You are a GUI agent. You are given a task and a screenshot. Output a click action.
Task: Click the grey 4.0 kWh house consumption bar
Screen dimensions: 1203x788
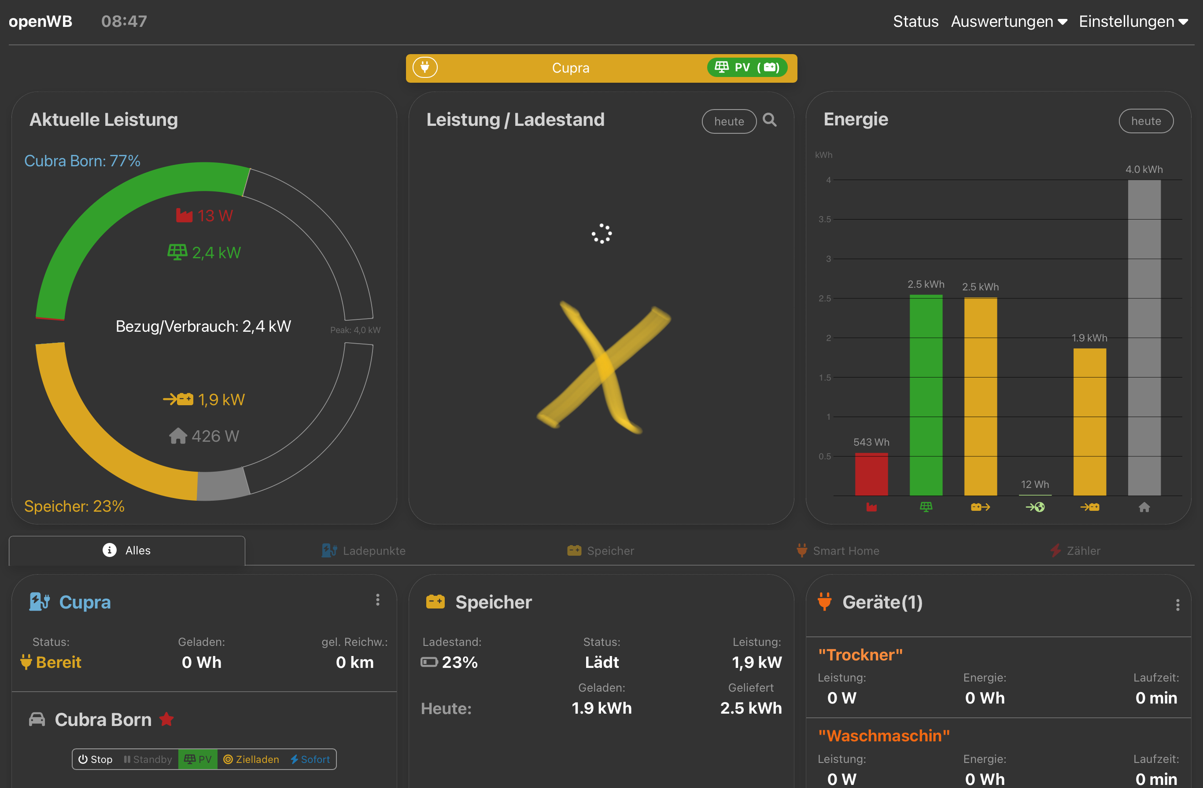click(1144, 337)
